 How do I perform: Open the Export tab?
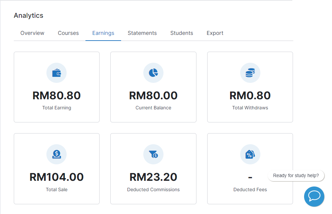[215, 33]
